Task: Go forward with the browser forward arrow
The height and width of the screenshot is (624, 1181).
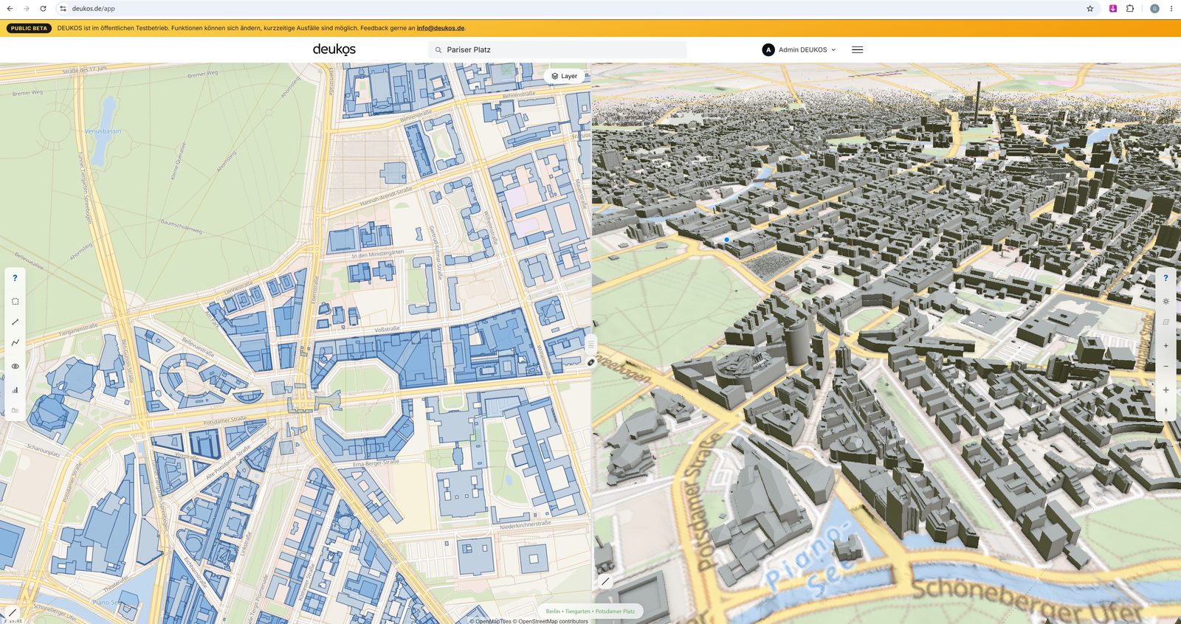Action: [x=27, y=9]
